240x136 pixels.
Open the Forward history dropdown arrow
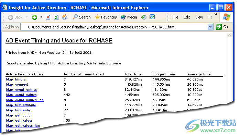point(41,17)
